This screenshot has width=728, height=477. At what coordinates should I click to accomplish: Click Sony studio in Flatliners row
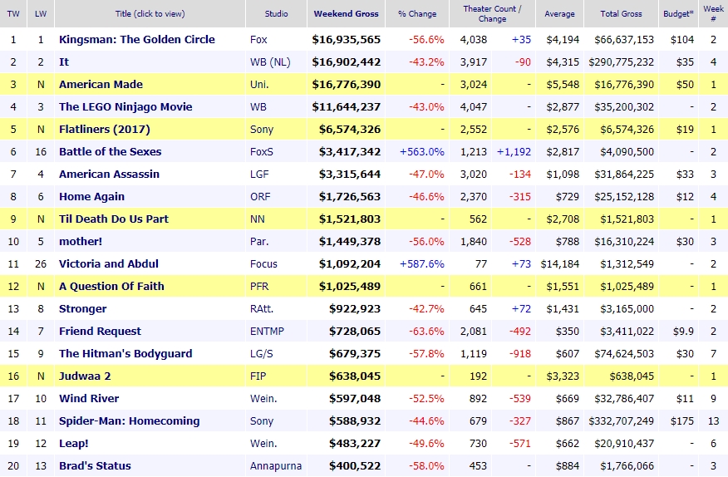(x=262, y=129)
